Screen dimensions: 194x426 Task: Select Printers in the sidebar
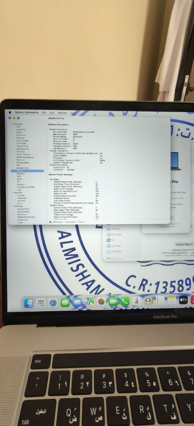tap(21, 174)
